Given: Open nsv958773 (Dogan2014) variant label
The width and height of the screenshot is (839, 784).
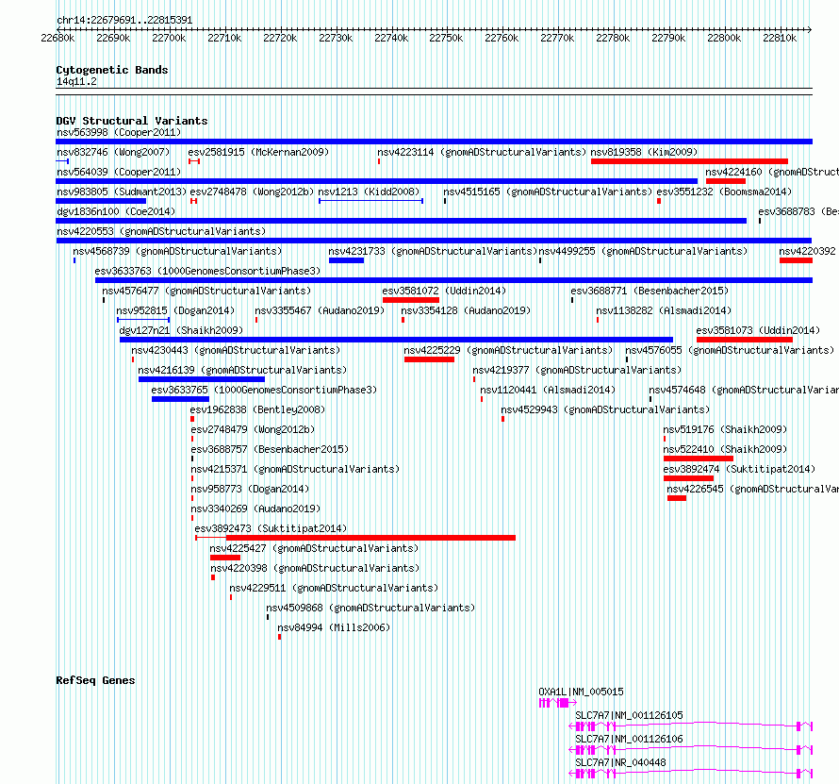Looking at the screenshot, I should point(250,489).
